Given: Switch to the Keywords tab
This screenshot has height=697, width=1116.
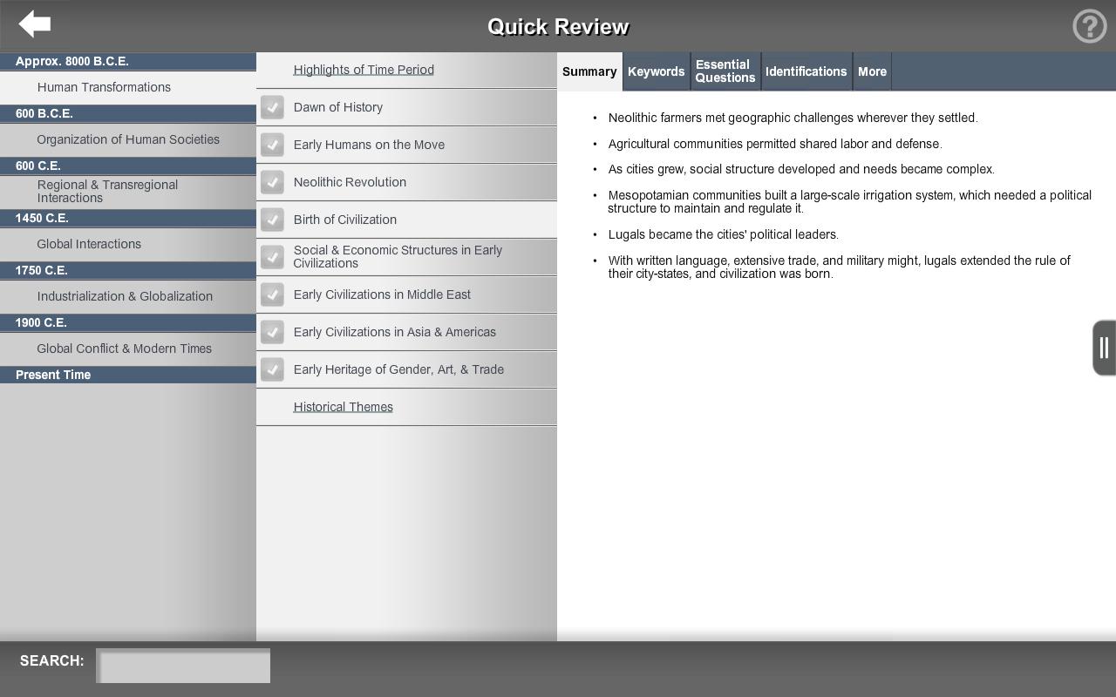Looking at the screenshot, I should (656, 71).
